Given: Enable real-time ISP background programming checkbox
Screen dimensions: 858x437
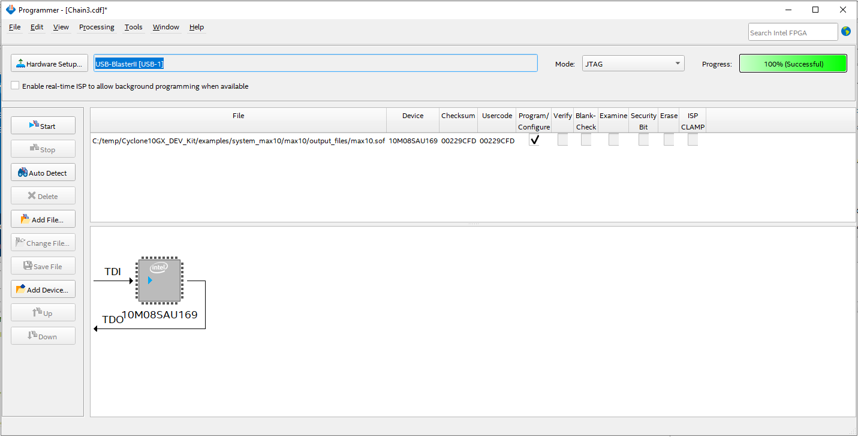Looking at the screenshot, I should point(15,86).
